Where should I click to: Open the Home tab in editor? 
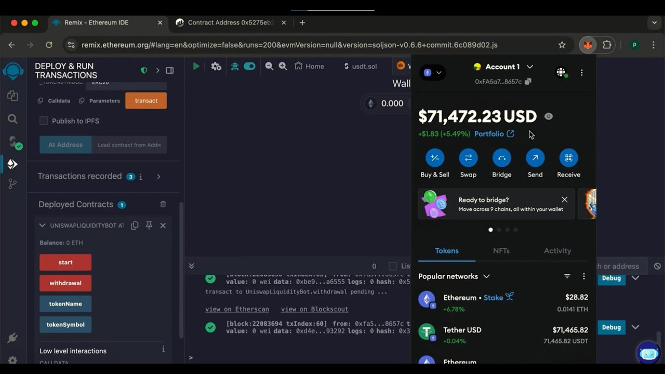point(309,66)
